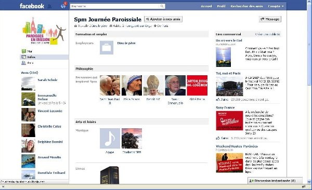Viewport: 312px width, 190px height.
Task: Click the briefcase employer icon
Action: pos(107,48)
